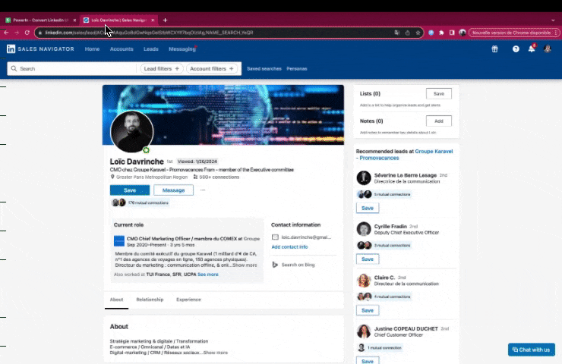Open Leads in navigation
The image size is (562, 364).
tap(151, 49)
